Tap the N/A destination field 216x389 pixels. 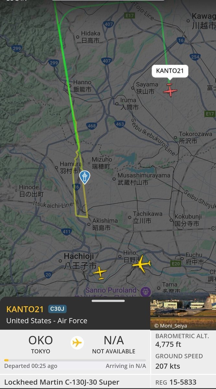(x=114, y=344)
